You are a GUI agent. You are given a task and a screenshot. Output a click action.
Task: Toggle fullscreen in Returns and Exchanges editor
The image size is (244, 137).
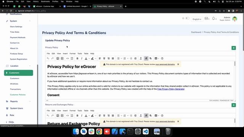72,116
